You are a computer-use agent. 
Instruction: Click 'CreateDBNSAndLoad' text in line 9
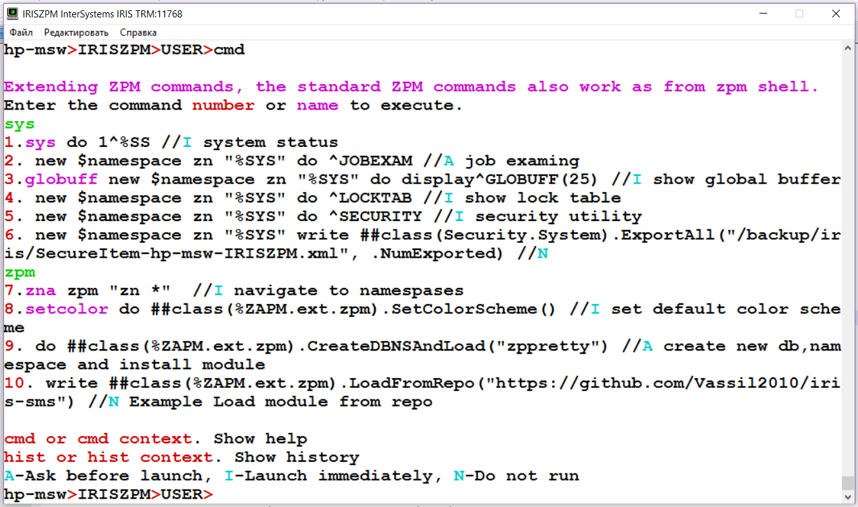(397, 347)
